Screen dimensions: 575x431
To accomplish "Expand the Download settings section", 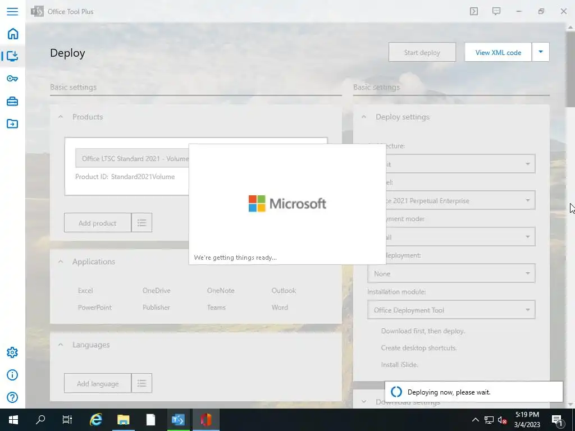I will click(364, 402).
